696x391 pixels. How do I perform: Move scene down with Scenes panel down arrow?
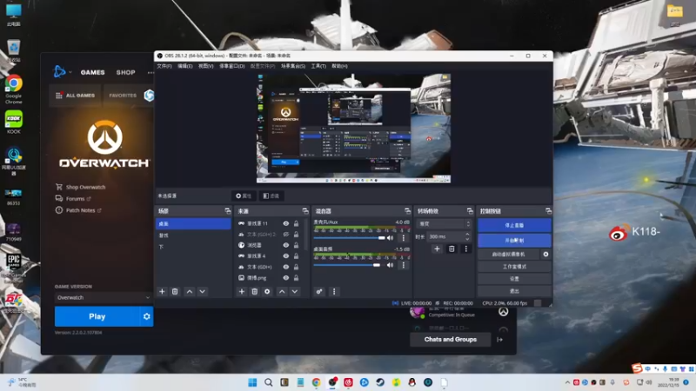click(x=203, y=292)
